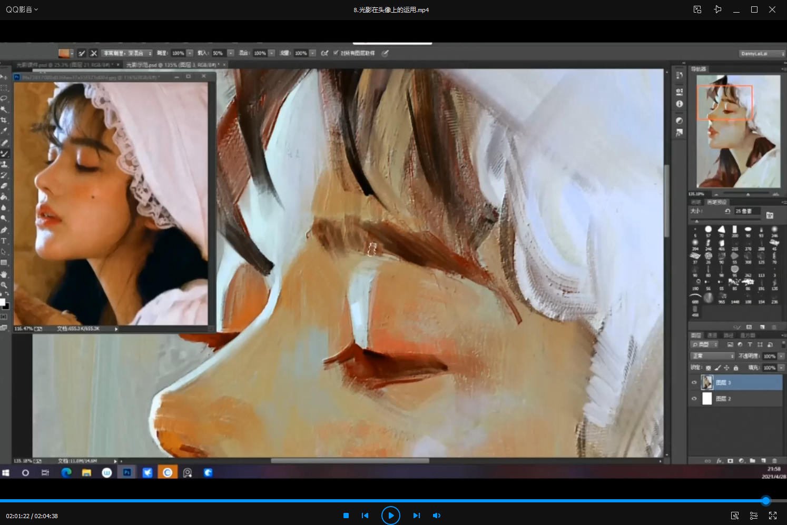This screenshot has width=787, height=525.
Task: Hide the 图层 2 layer eye icon
Action: [x=694, y=399]
